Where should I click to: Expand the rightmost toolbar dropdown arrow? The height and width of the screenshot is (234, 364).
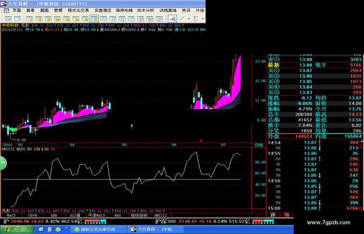click(x=203, y=19)
